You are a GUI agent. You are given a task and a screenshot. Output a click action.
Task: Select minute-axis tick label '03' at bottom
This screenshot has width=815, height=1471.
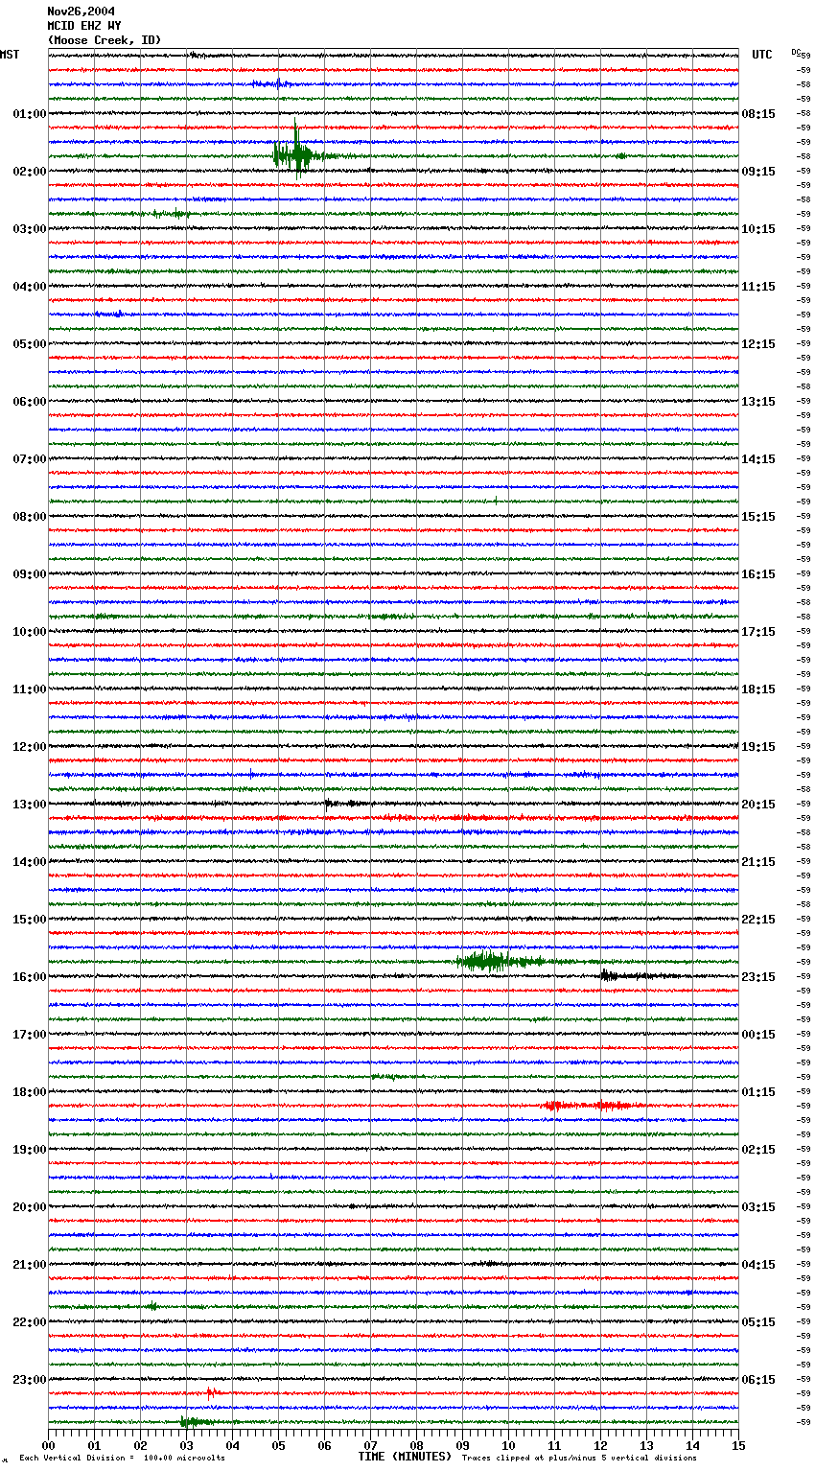[x=186, y=1445]
